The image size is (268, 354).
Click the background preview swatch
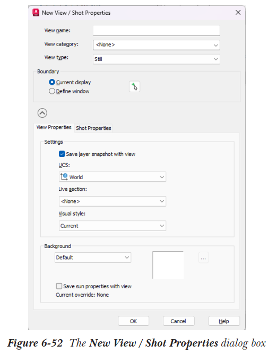tap(168, 265)
